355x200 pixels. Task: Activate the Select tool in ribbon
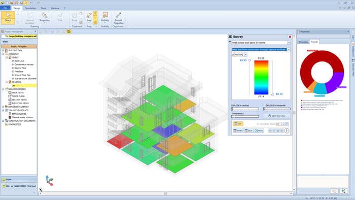pos(8,18)
